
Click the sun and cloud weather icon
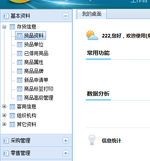tap(92, 35)
